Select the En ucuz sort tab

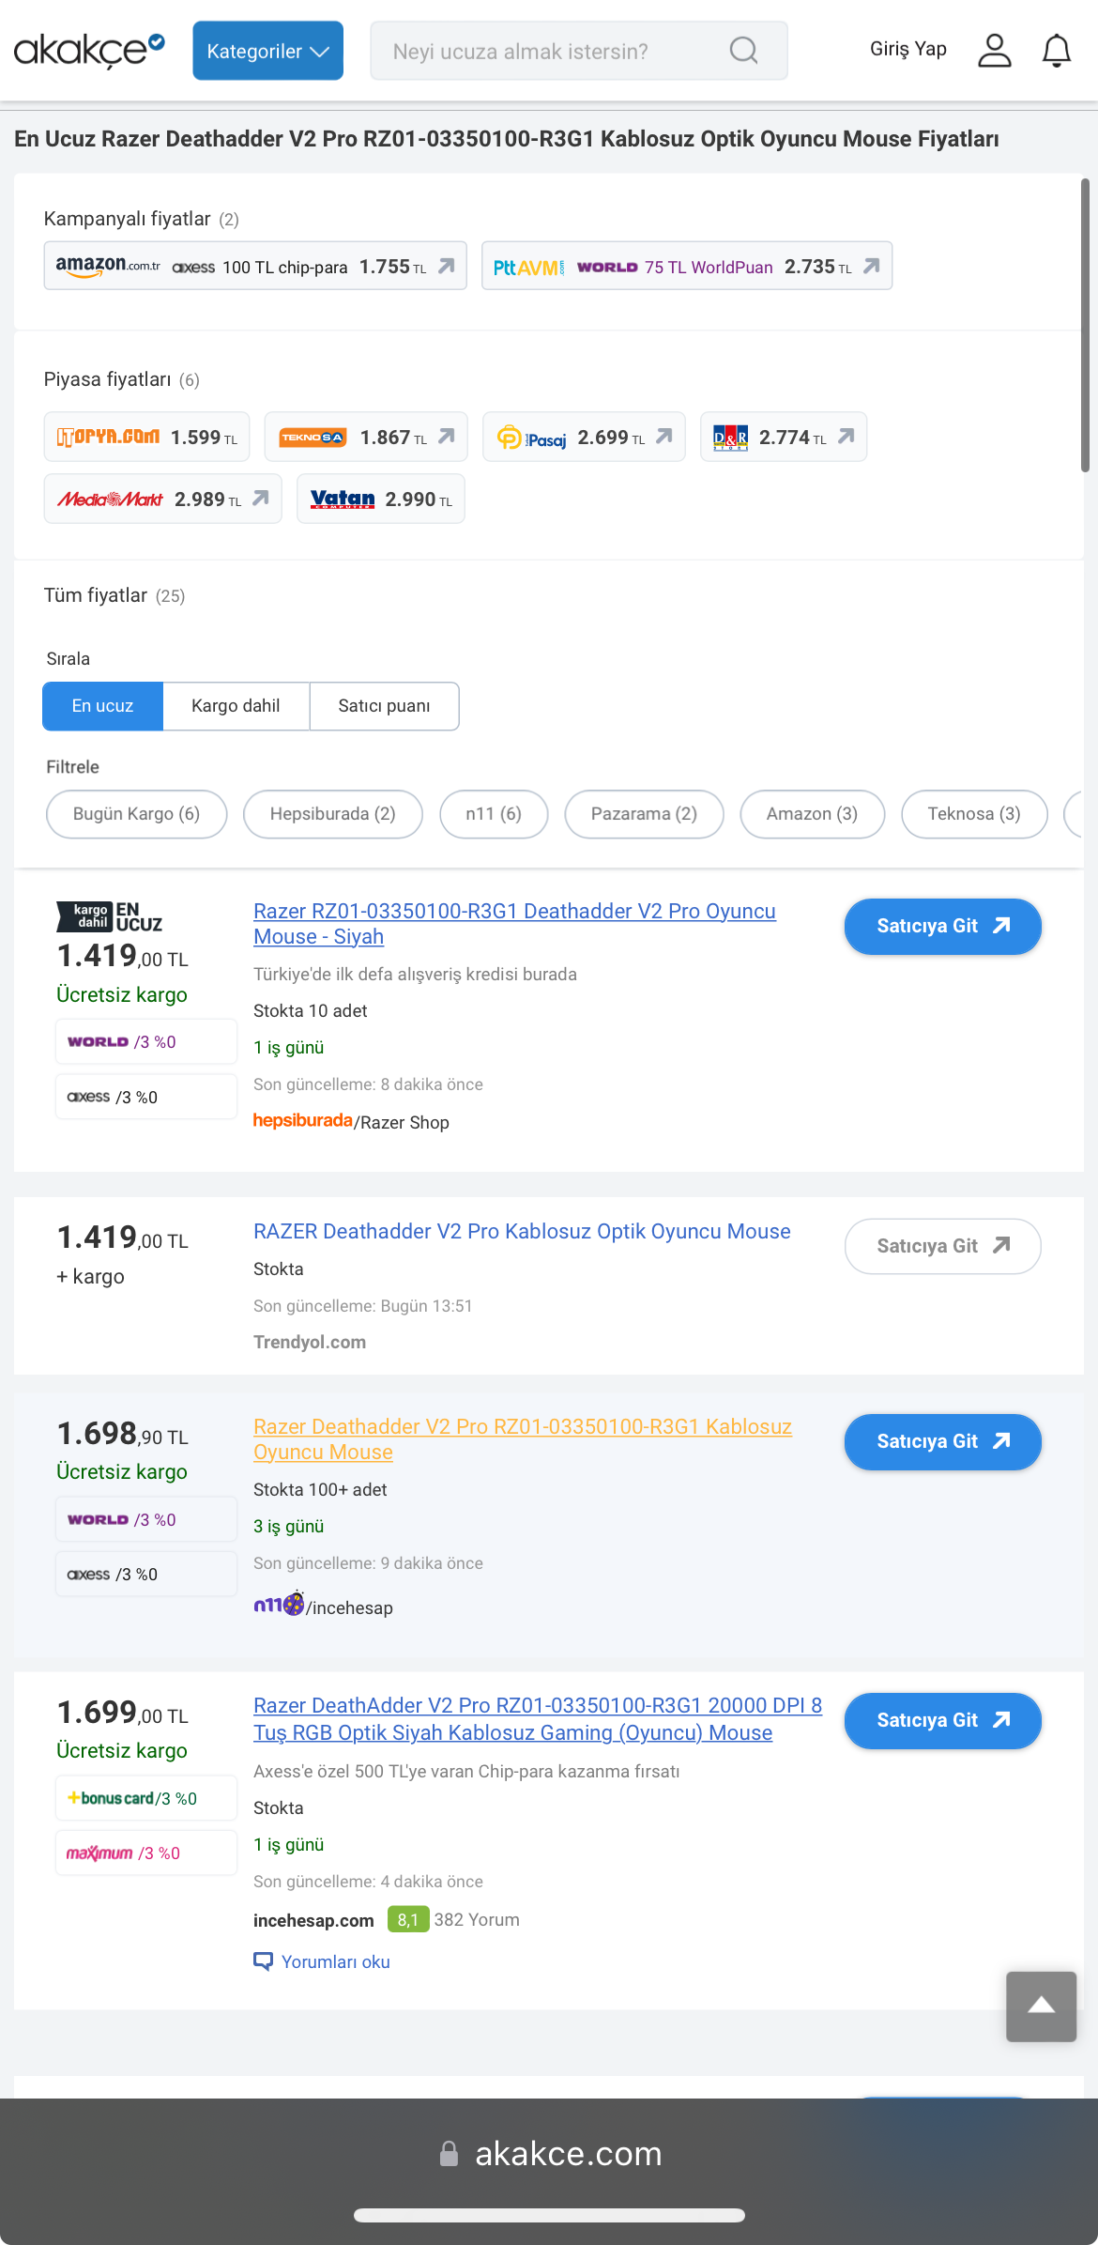click(103, 706)
